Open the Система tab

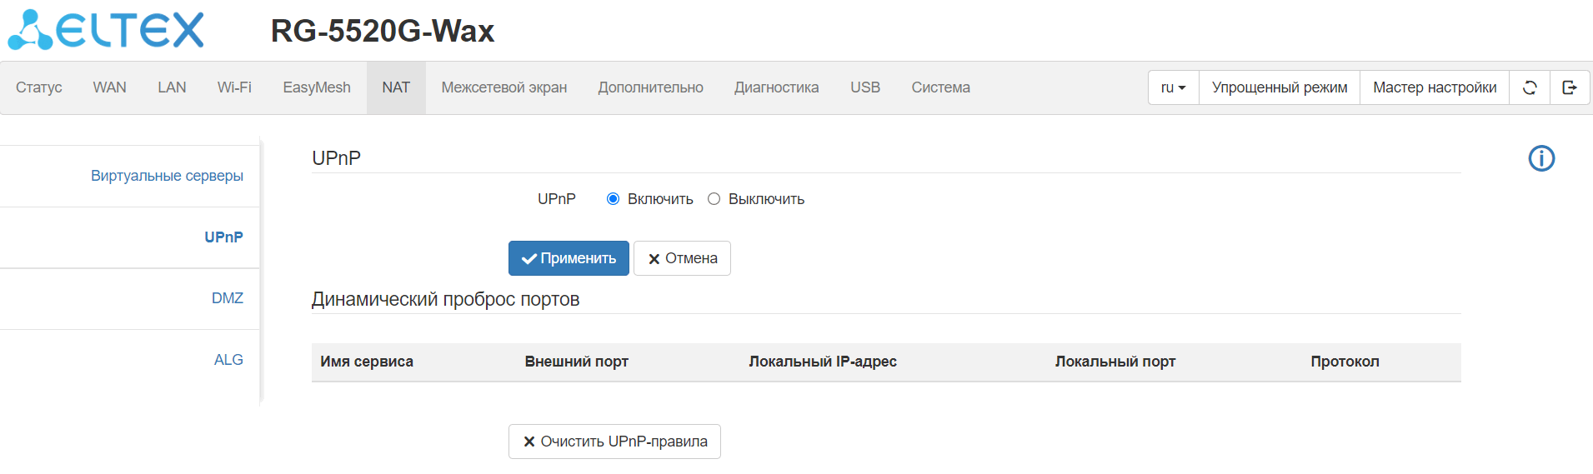point(940,87)
